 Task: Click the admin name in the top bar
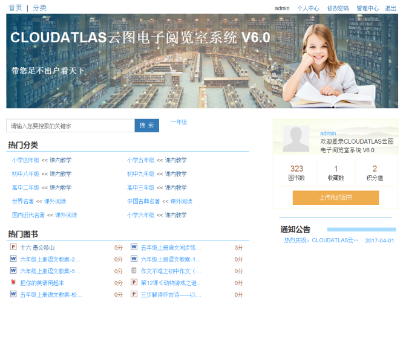click(282, 8)
